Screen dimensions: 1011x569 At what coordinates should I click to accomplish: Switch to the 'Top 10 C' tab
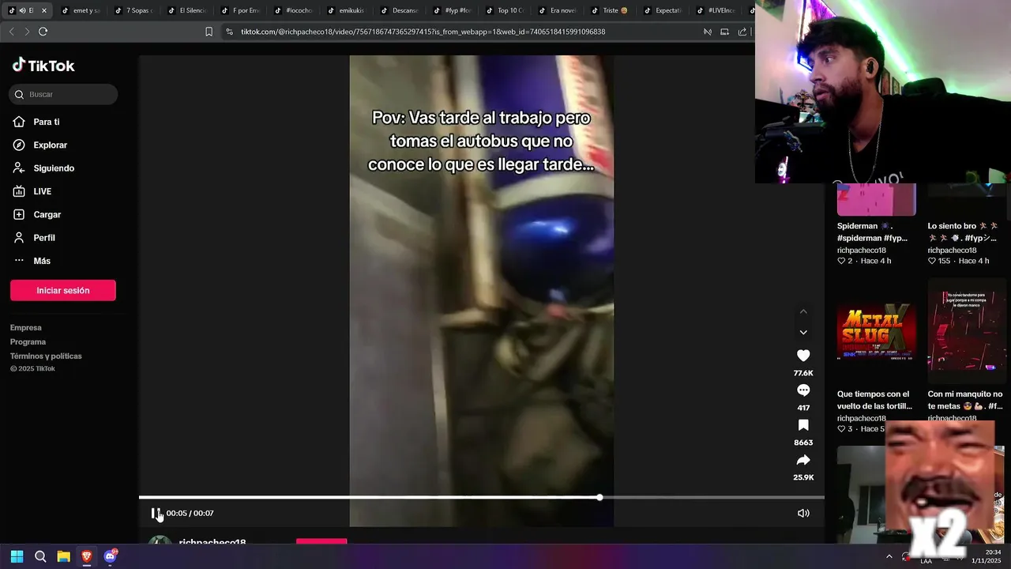[x=506, y=10]
